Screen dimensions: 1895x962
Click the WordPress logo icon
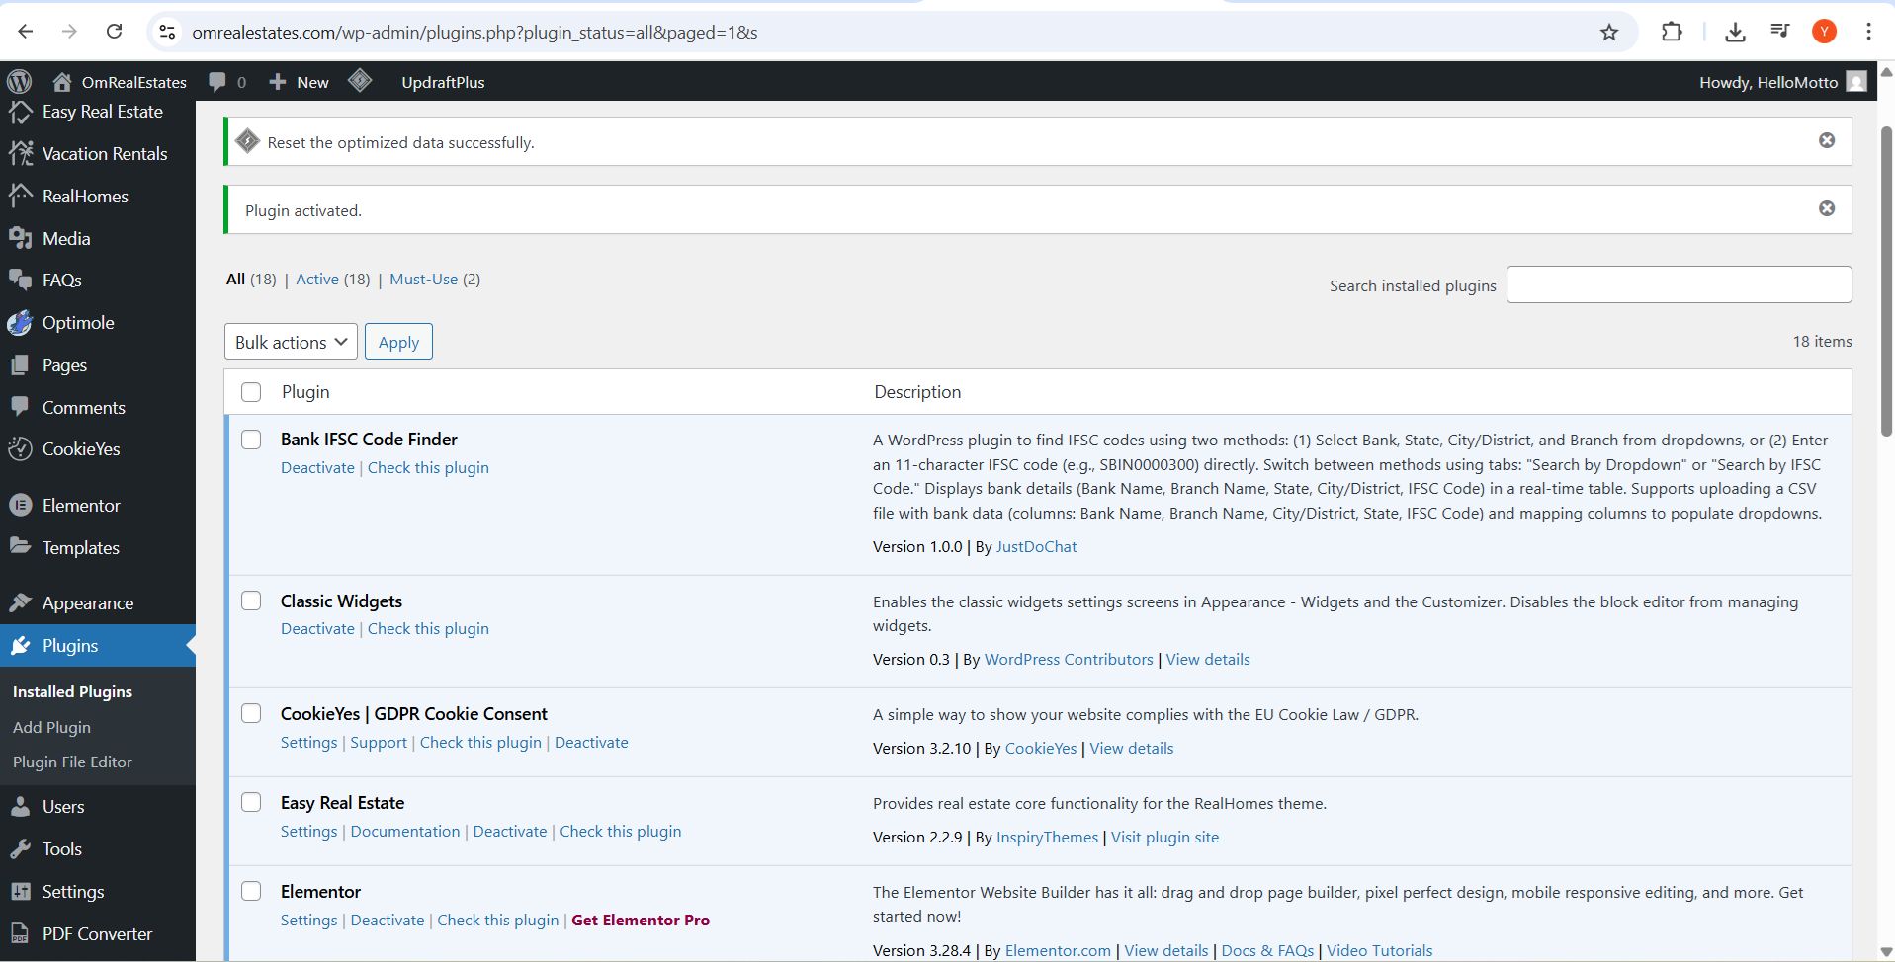click(20, 82)
